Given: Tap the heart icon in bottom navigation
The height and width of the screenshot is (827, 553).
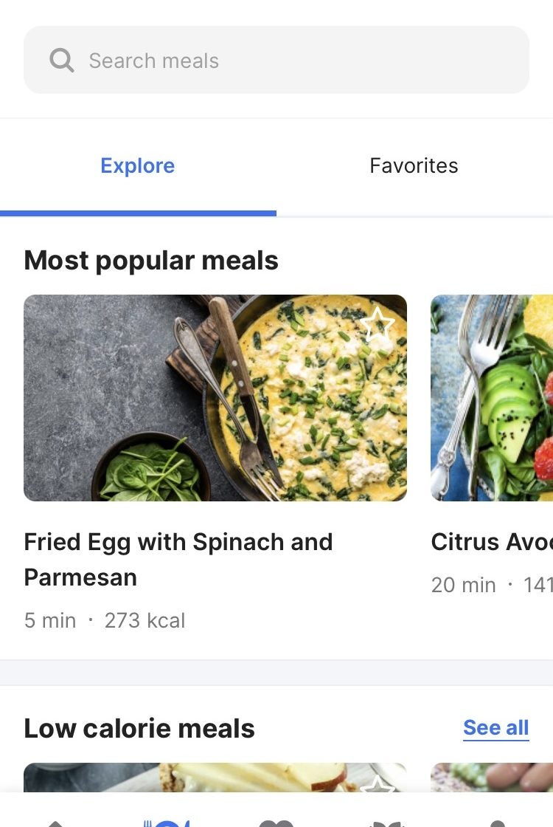Looking at the screenshot, I should [x=276, y=822].
